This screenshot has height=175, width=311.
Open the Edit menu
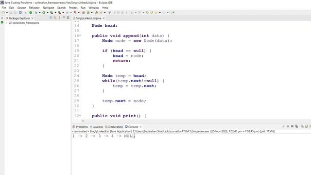(x=12, y=8)
